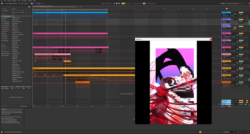The height and width of the screenshot is (134, 250).
Task: Open Packs under Places
Action: pos(5,46)
